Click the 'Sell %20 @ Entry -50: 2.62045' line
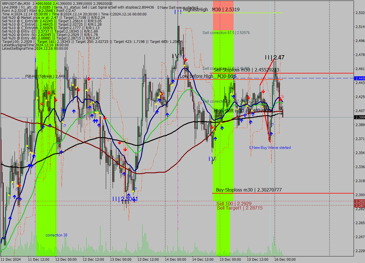 [x=50, y=35]
